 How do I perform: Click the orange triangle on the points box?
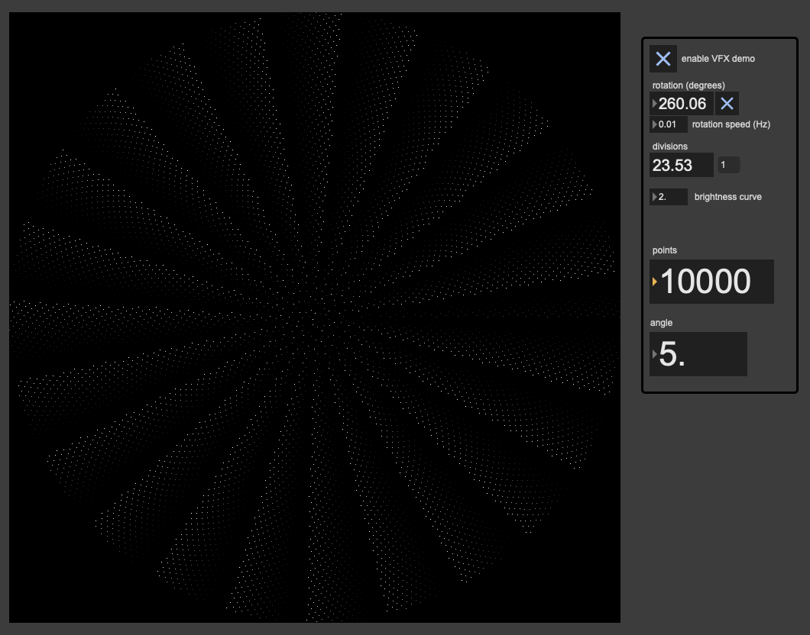[655, 282]
